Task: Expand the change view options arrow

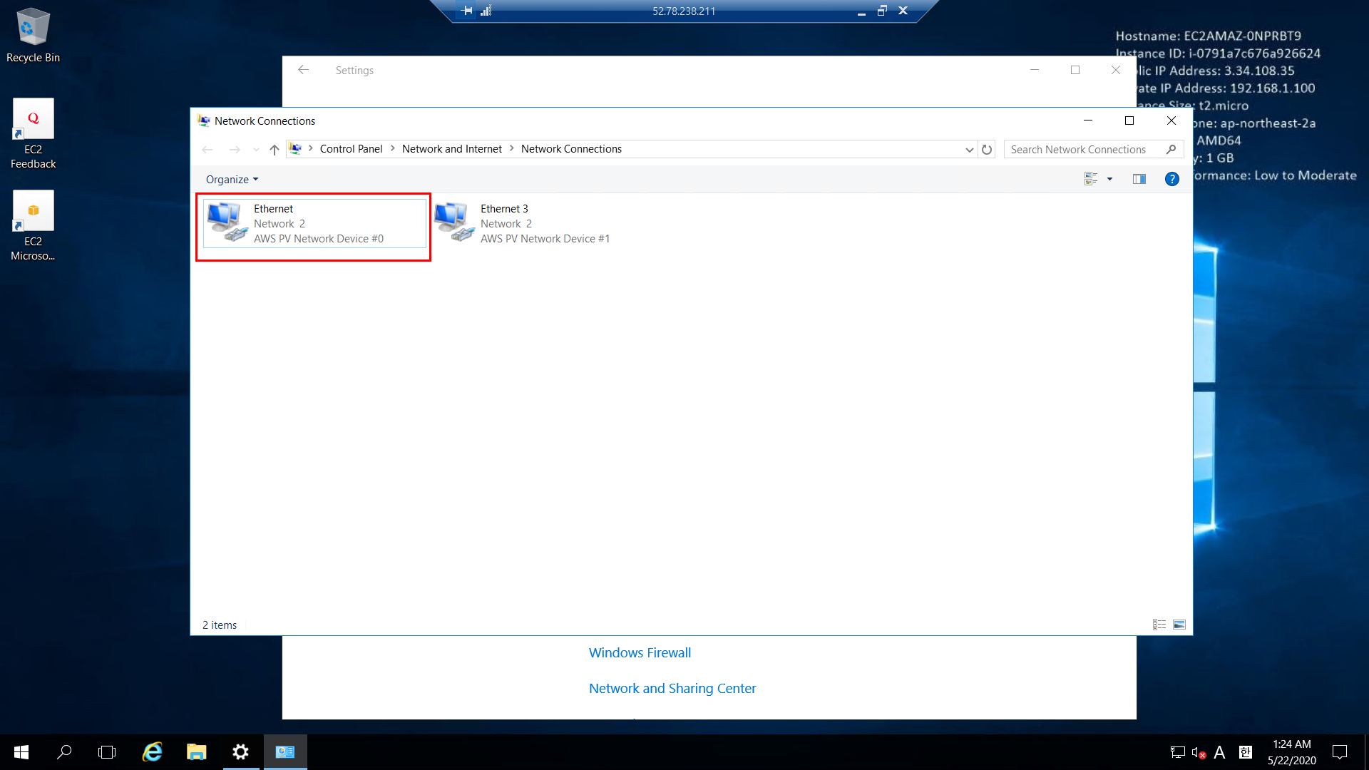Action: click(1109, 179)
